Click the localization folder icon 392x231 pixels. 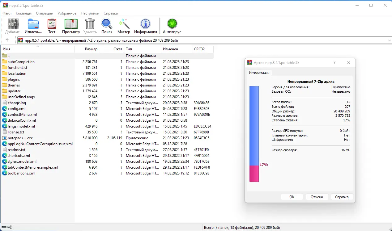coord(5,73)
